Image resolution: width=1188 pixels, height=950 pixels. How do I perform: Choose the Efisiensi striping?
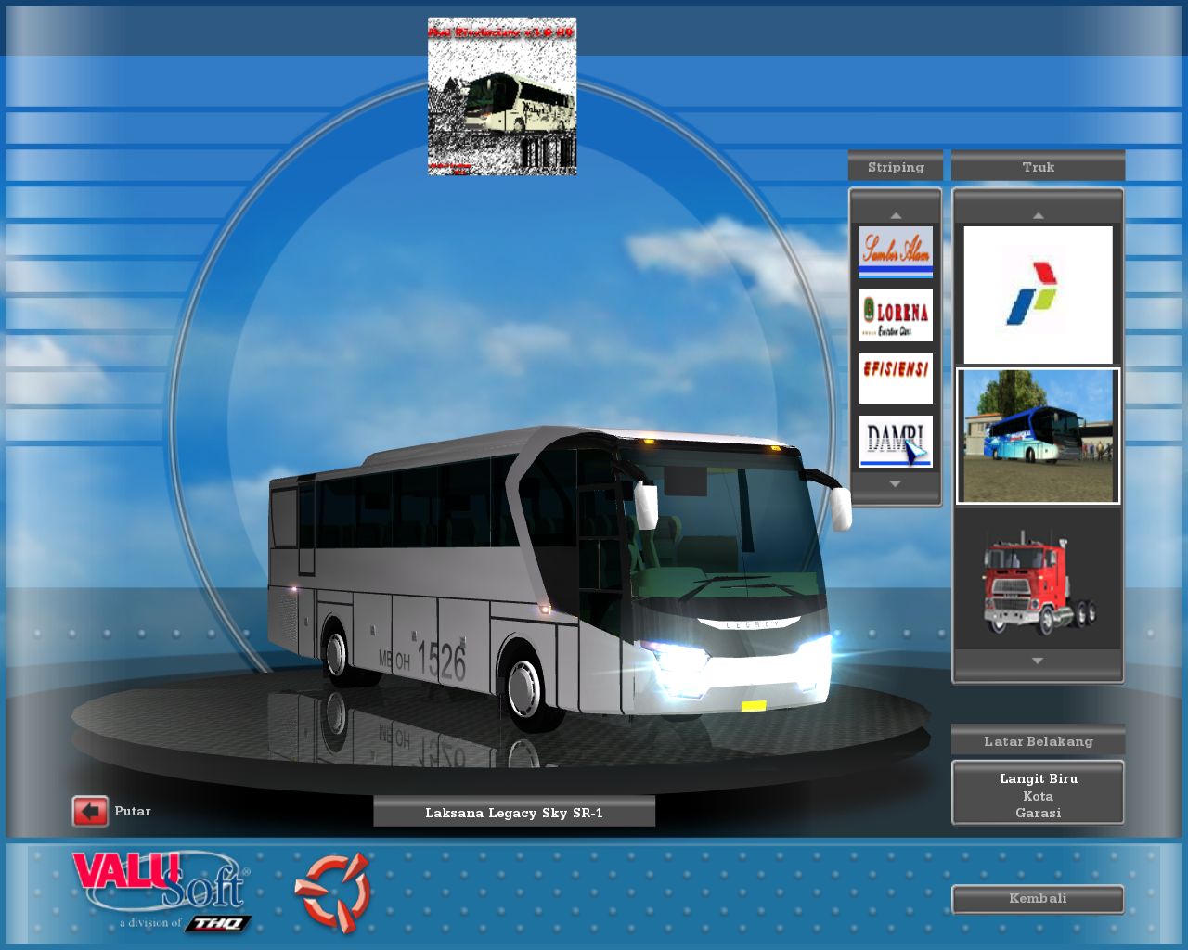click(x=896, y=379)
